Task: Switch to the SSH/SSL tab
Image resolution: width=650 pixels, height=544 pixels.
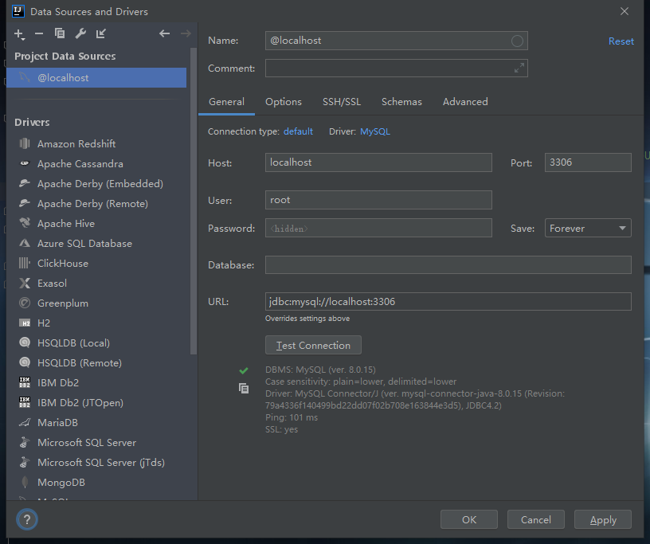Action: point(342,102)
